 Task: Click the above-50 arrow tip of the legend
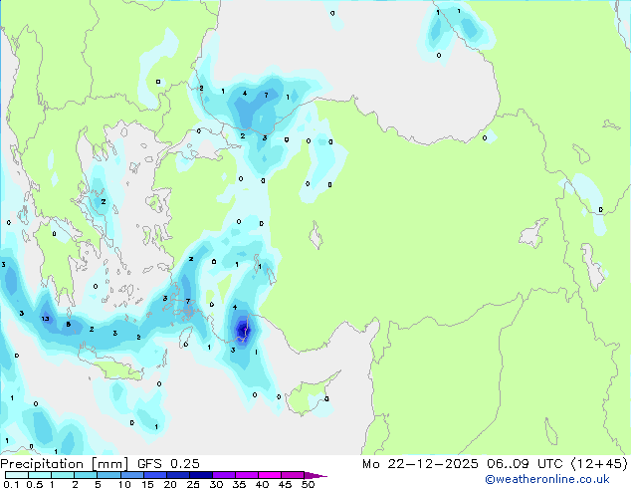coord(315,475)
